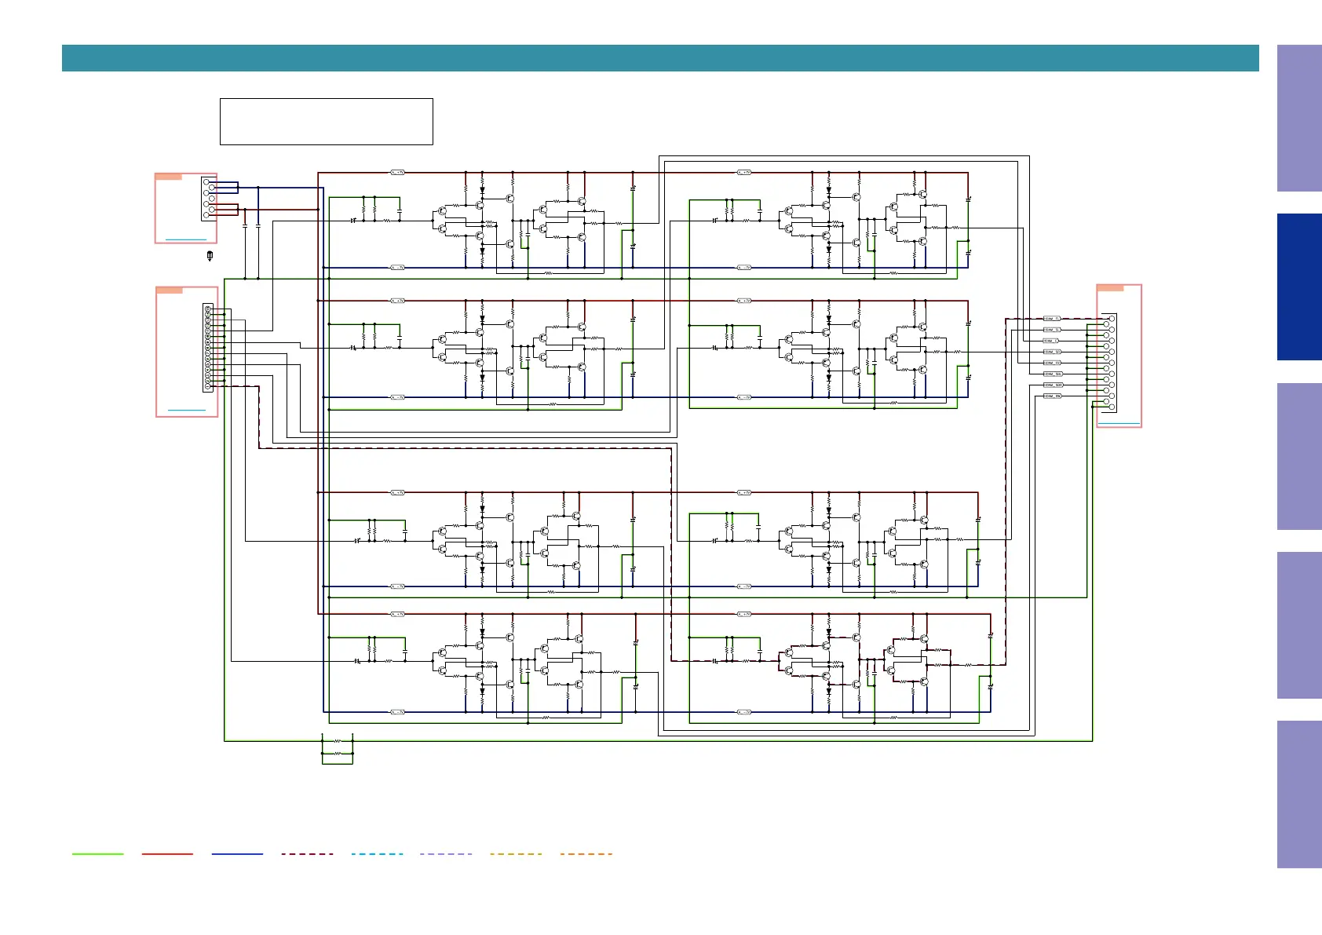Click the dark red dashed legend line

[307, 854]
